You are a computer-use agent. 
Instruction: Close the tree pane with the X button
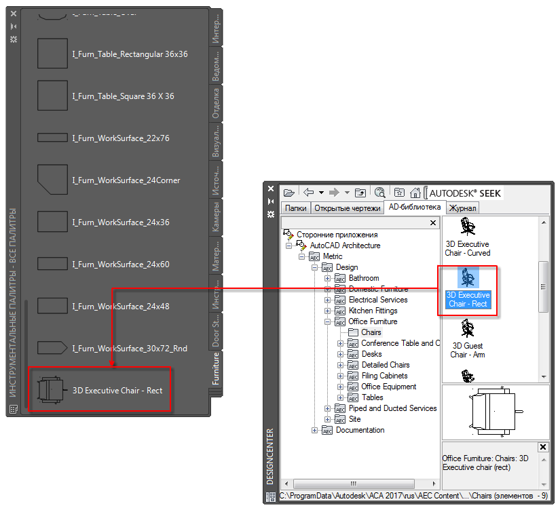click(433, 222)
